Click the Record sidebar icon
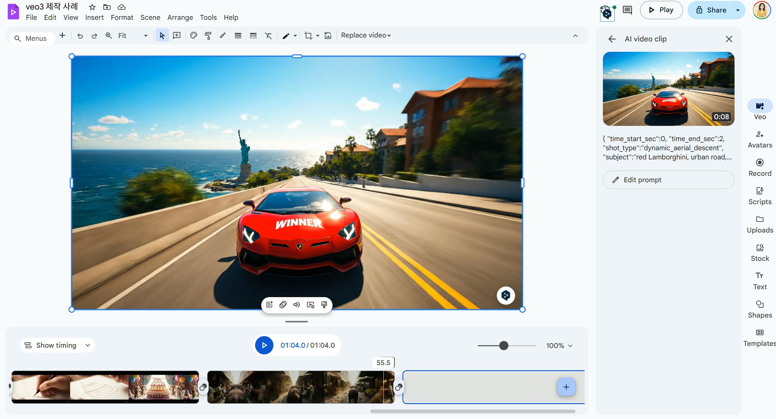The height and width of the screenshot is (419, 776). 760,163
